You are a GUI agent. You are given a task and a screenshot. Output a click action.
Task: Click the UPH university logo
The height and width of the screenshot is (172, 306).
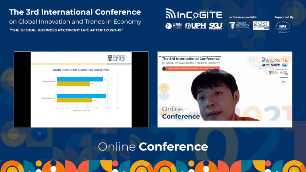pyautogui.click(x=195, y=26)
